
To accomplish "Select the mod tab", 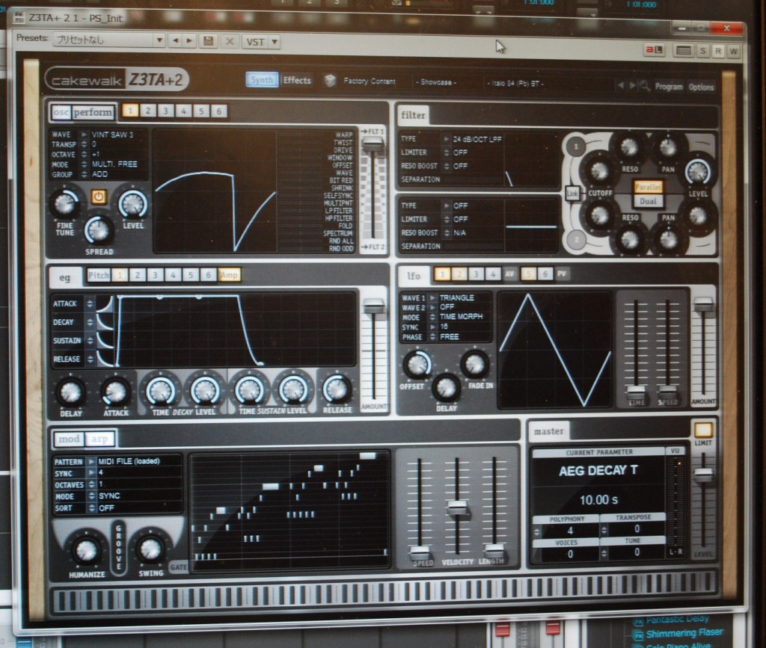I will [69, 439].
